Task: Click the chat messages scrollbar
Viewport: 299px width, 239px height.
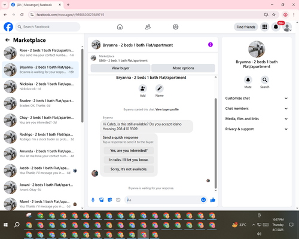Action: coord(215,143)
